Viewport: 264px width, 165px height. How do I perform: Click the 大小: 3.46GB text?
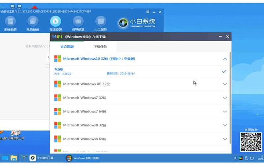click(x=63, y=74)
